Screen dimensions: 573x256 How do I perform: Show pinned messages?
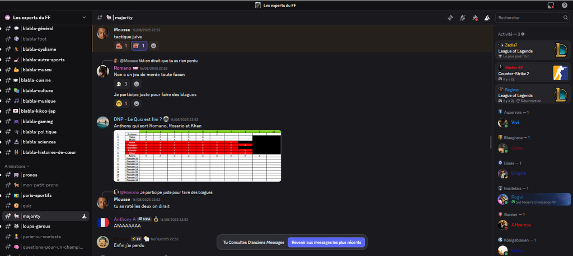[475, 18]
